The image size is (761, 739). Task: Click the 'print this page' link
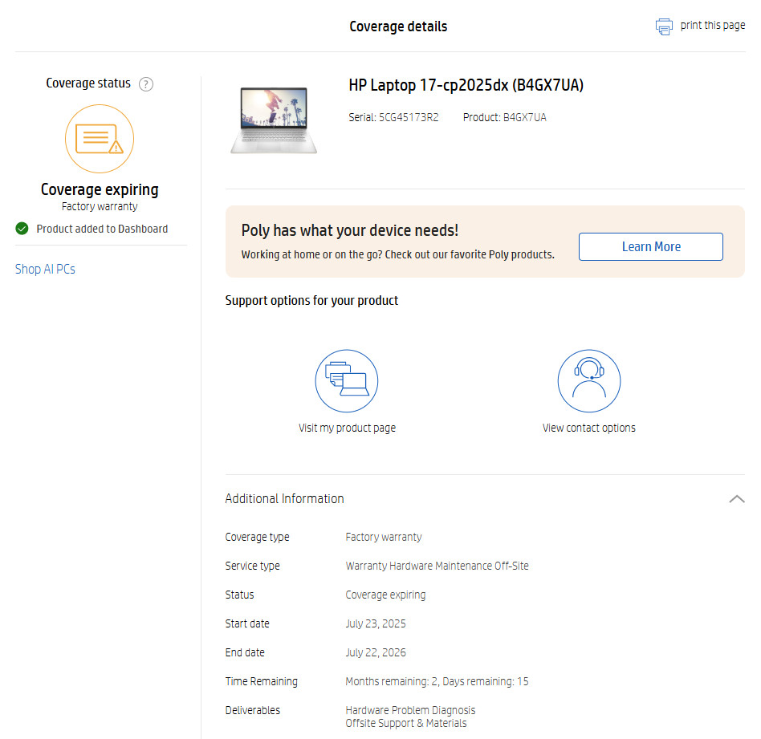(713, 25)
